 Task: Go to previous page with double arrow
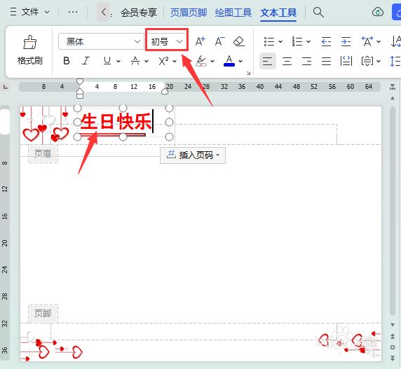[x=393, y=337]
